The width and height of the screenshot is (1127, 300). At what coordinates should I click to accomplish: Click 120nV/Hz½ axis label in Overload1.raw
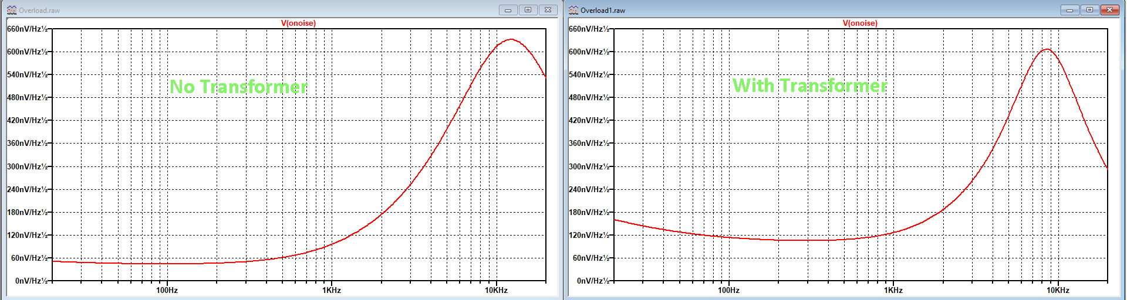click(589, 235)
